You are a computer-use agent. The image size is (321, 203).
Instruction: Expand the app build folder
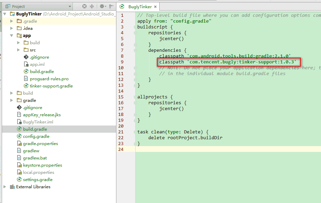[19, 43]
